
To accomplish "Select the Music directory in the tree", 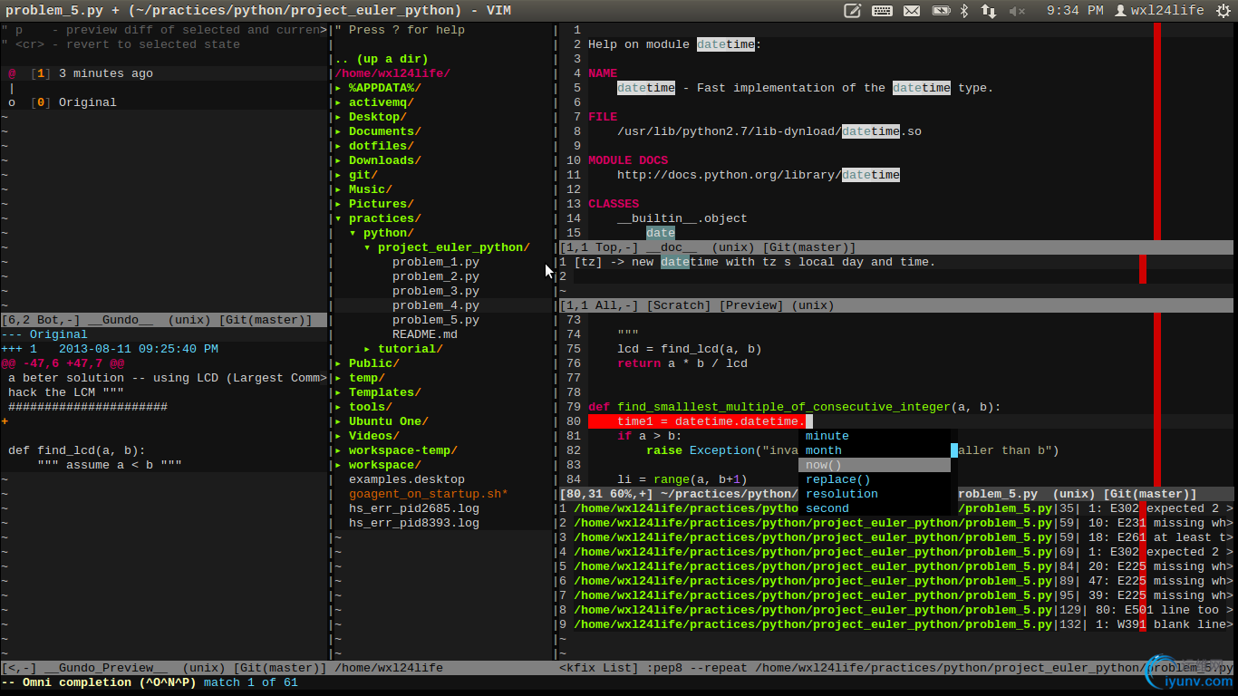I will pyautogui.click(x=371, y=189).
